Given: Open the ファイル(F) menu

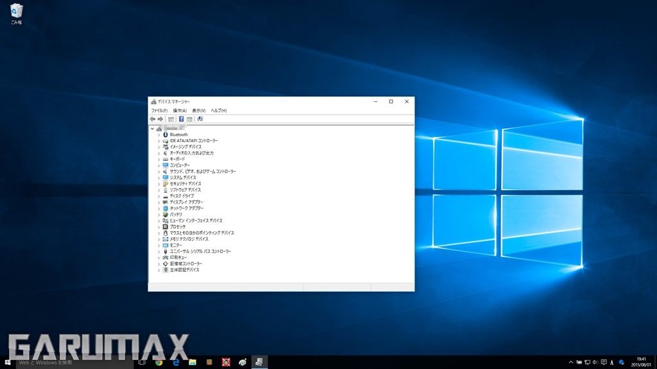Looking at the screenshot, I should 159,111.
